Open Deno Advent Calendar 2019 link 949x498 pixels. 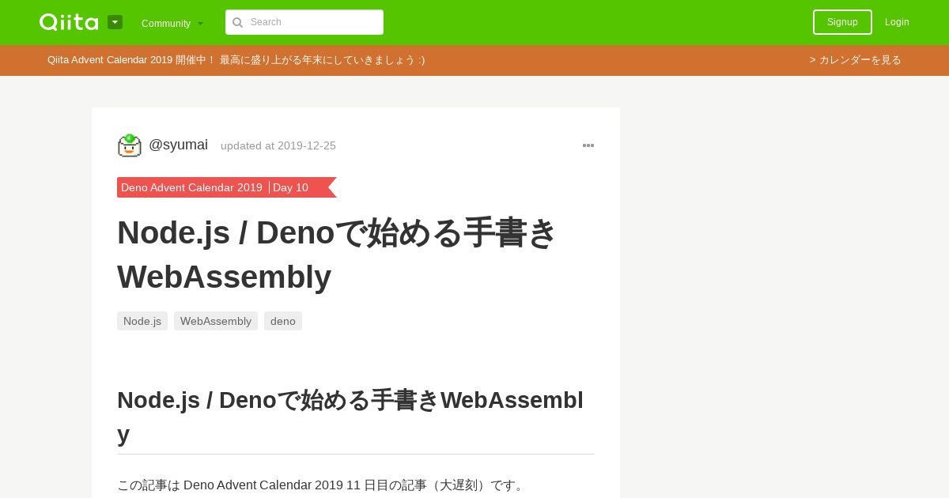[191, 187]
